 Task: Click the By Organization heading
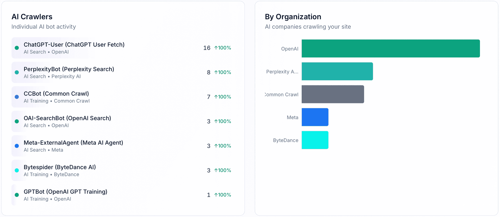click(293, 17)
